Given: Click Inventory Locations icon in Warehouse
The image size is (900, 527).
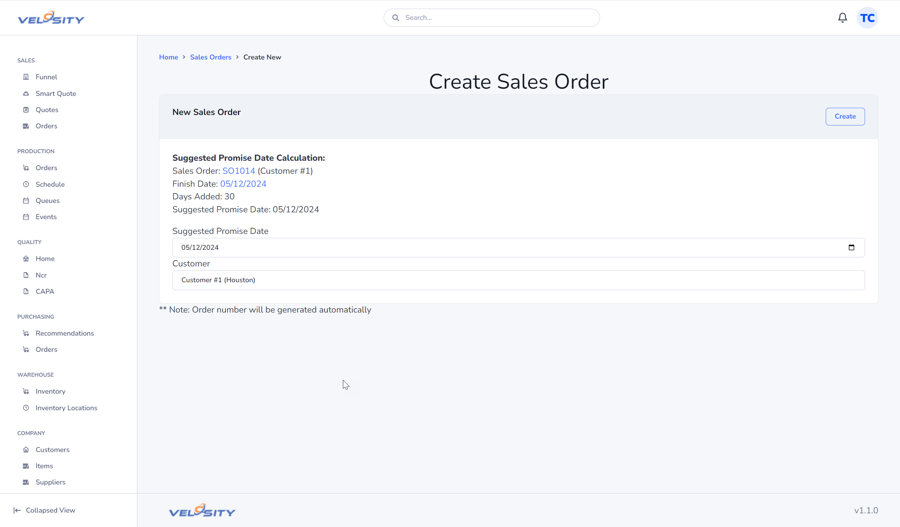Looking at the screenshot, I should click(26, 407).
